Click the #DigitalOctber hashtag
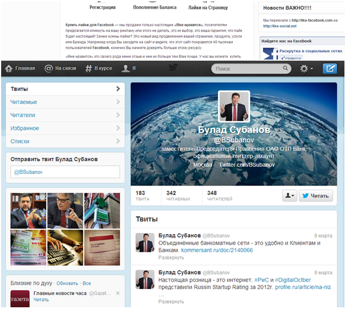Screen dimensions: 345x309 (293, 280)
